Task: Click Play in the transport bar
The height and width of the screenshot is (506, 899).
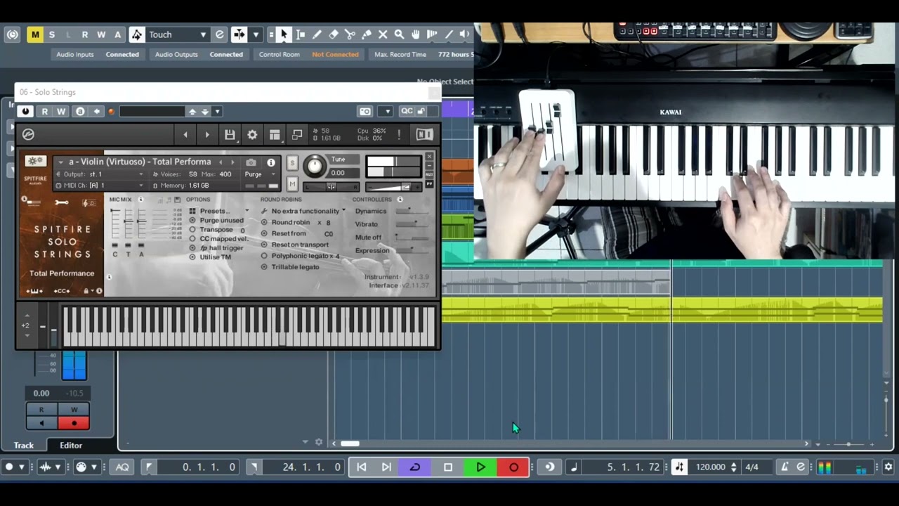Action: coord(481,467)
